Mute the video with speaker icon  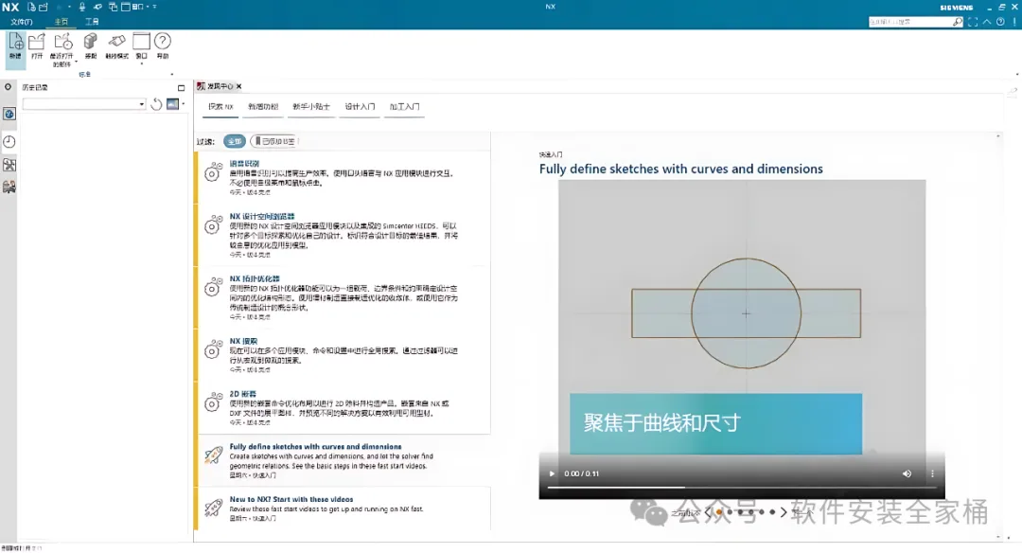point(907,473)
